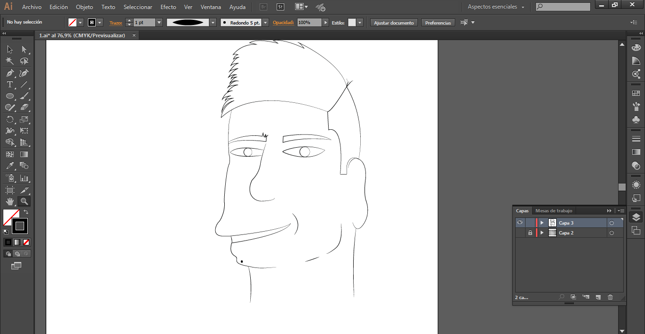Swap fill and stroke colors
The image size is (645, 334).
coord(26,212)
